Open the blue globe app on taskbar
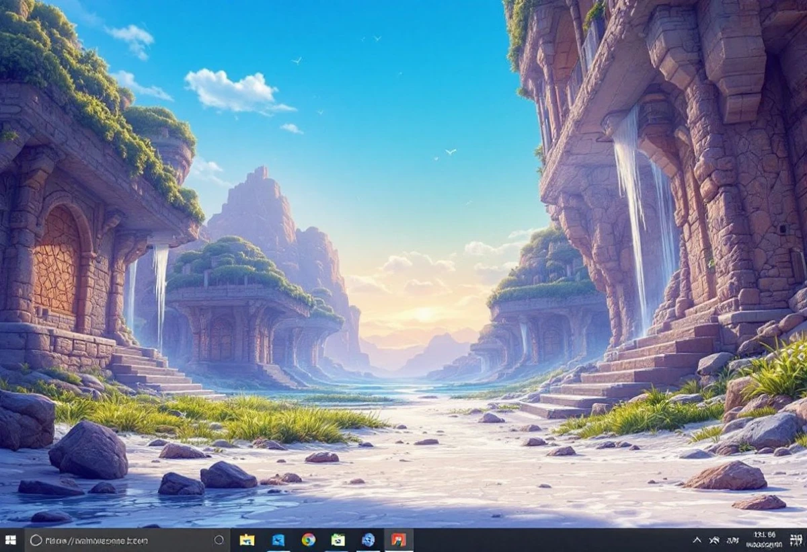The image size is (807, 552). point(368,540)
